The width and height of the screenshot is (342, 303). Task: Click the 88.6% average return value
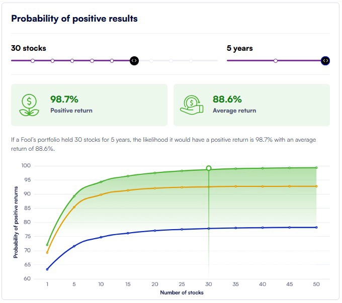point(227,99)
